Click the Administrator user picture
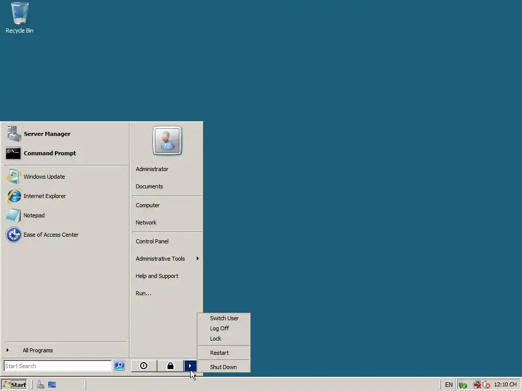This screenshot has width=522, height=391. pos(167,141)
